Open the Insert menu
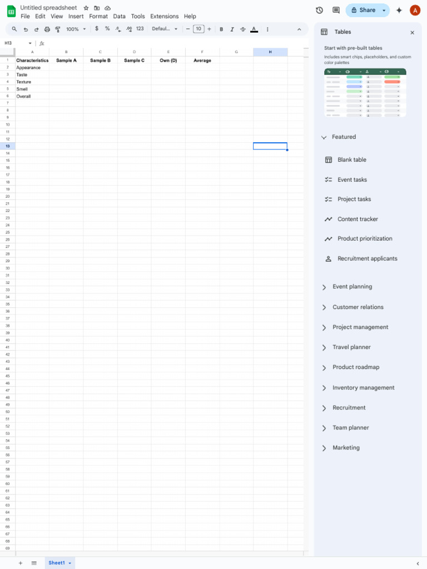 click(76, 16)
